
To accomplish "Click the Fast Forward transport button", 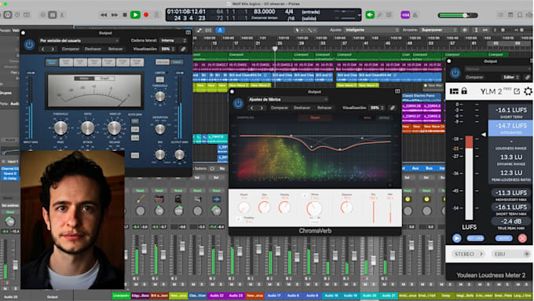I will coord(115,15).
